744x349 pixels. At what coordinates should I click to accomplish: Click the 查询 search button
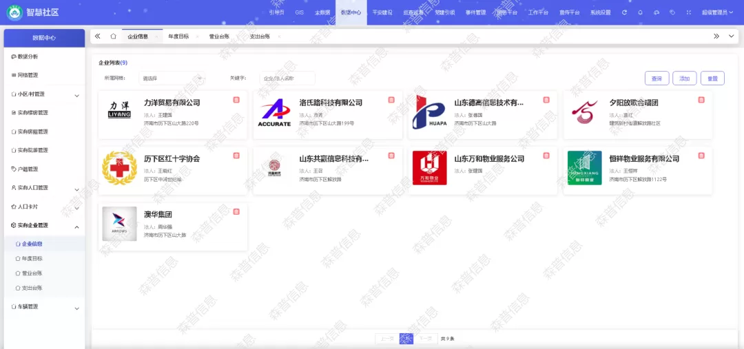[x=657, y=78]
